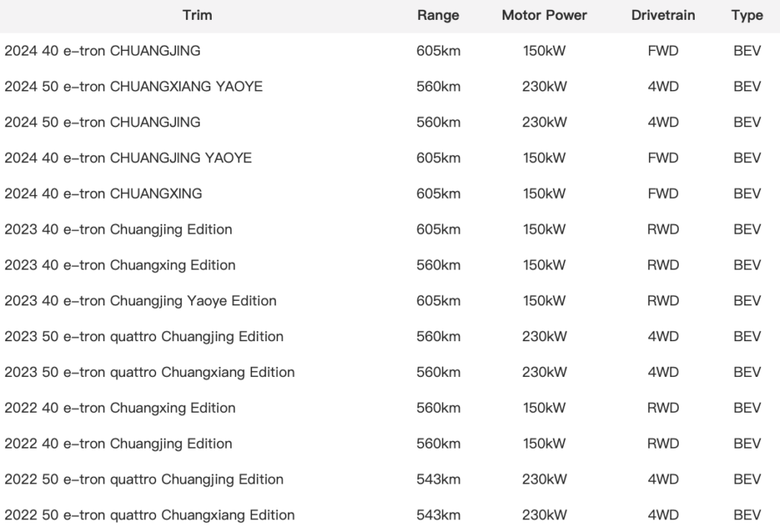Click 2022 50 e-tron quattro Chuangxiang Edition
Viewport: 780px width, 527px height.
149,516
